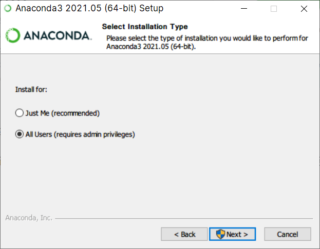This screenshot has width=320, height=249.
Task: Choose 'All Users (requires admin privileges)' label
Action: tap(80, 135)
